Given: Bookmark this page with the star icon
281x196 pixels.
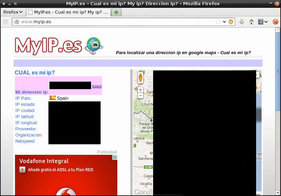Looking at the screenshot, I should tap(218, 22).
